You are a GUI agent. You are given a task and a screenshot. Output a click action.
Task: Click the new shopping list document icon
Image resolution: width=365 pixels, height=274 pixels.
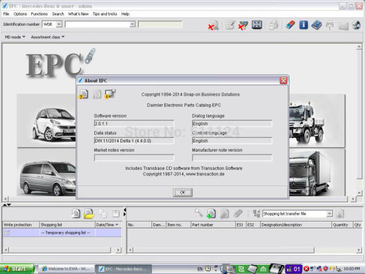click(x=76, y=214)
